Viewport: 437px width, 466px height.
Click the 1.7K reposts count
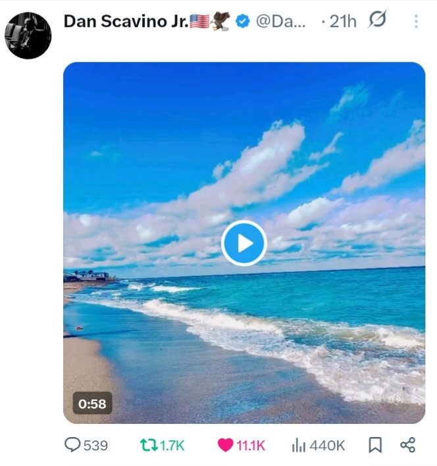(173, 446)
